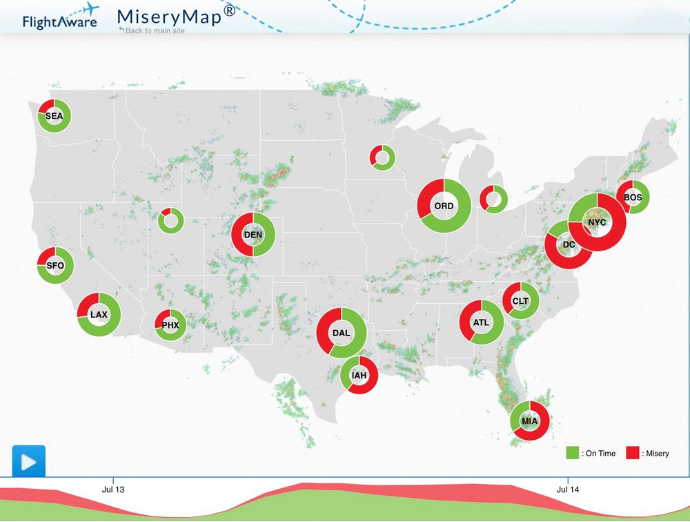690x522 pixels.
Task: Select the SEA airport donut
Action: tap(53, 115)
